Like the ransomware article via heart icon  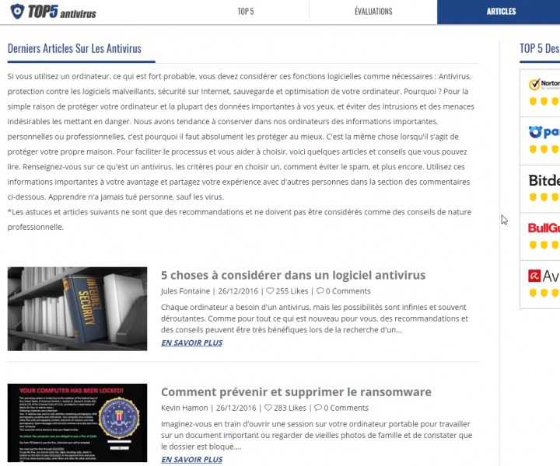click(x=268, y=409)
